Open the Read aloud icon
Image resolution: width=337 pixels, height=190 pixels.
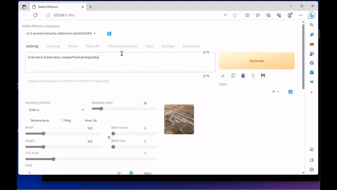point(225,15)
